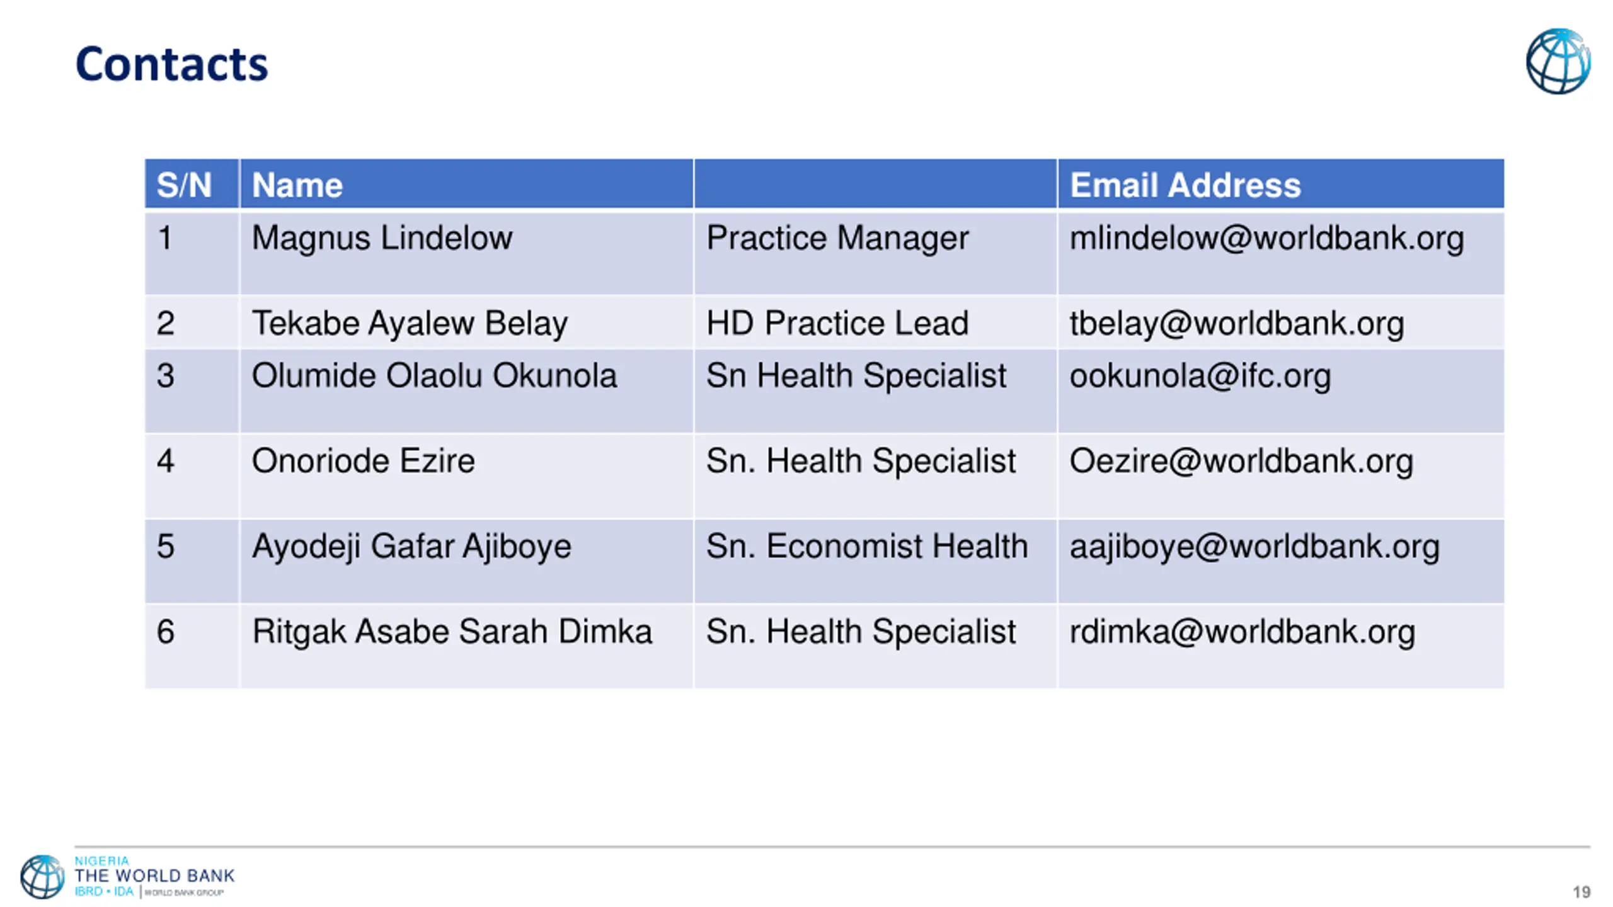This screenshot has width=1613, height=907.
Task: Click aajiboye@worldbank.org email address
Action: (1254, 546)
